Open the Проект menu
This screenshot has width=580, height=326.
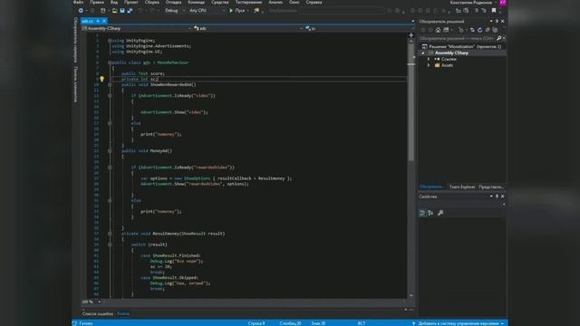pos(130,2)
